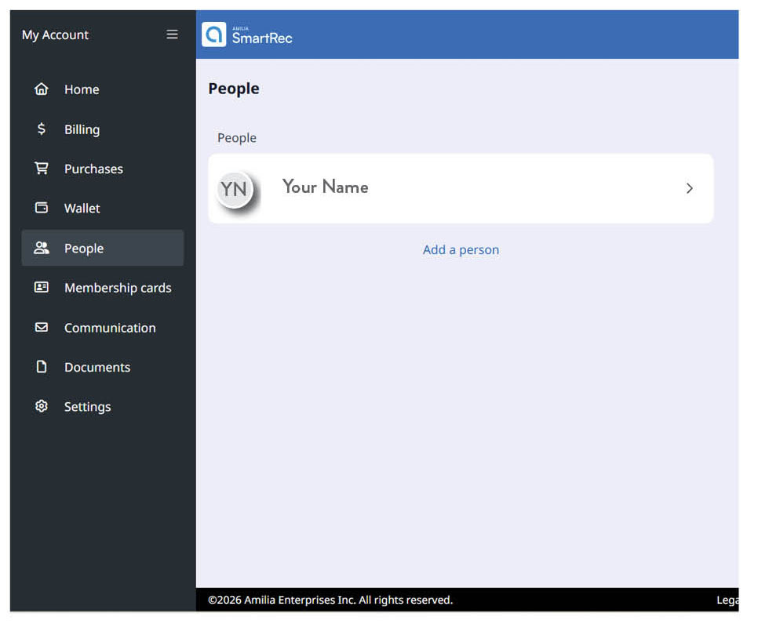Select the Communication menu label
The width and height of the screenshot is (758, 628).
click(x=110, y=328)
